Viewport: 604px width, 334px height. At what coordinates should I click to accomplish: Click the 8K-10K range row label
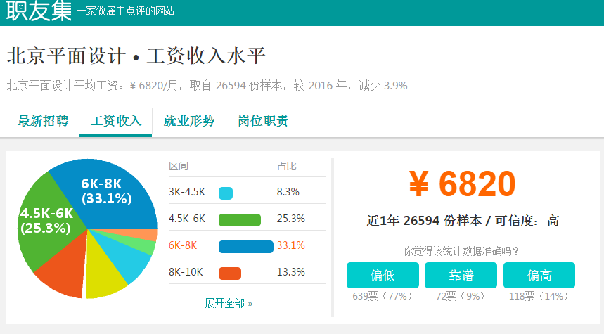pos(186,272)
